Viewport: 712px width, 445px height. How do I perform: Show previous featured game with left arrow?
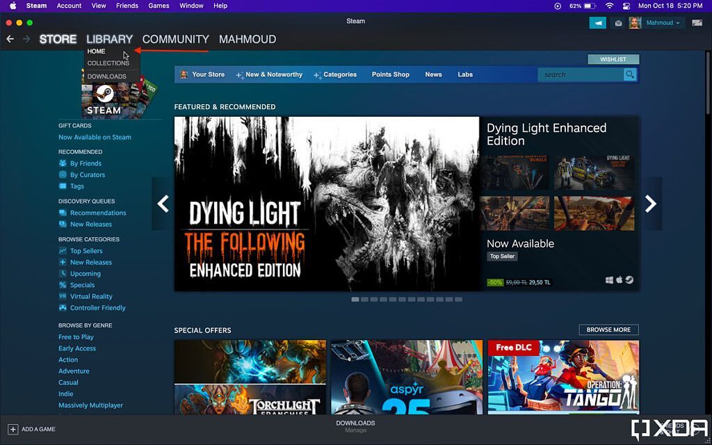[x=163, y=204]
